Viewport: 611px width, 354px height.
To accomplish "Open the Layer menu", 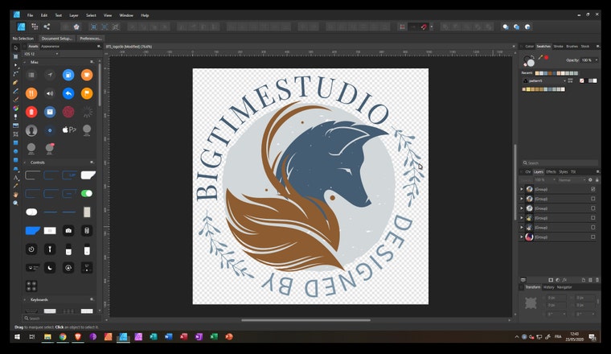I will [74, 15].
